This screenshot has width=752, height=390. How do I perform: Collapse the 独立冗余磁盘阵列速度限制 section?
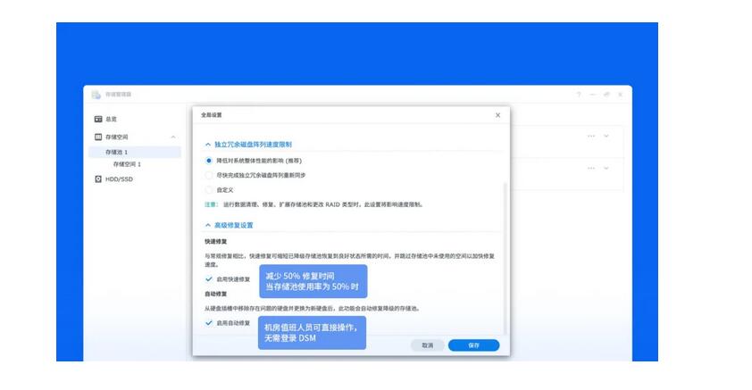[209, 144]
